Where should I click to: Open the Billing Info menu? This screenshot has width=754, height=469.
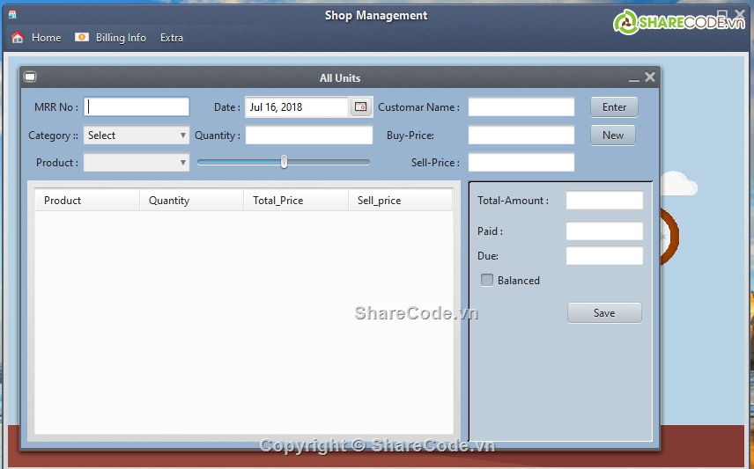tap(121, 38)
